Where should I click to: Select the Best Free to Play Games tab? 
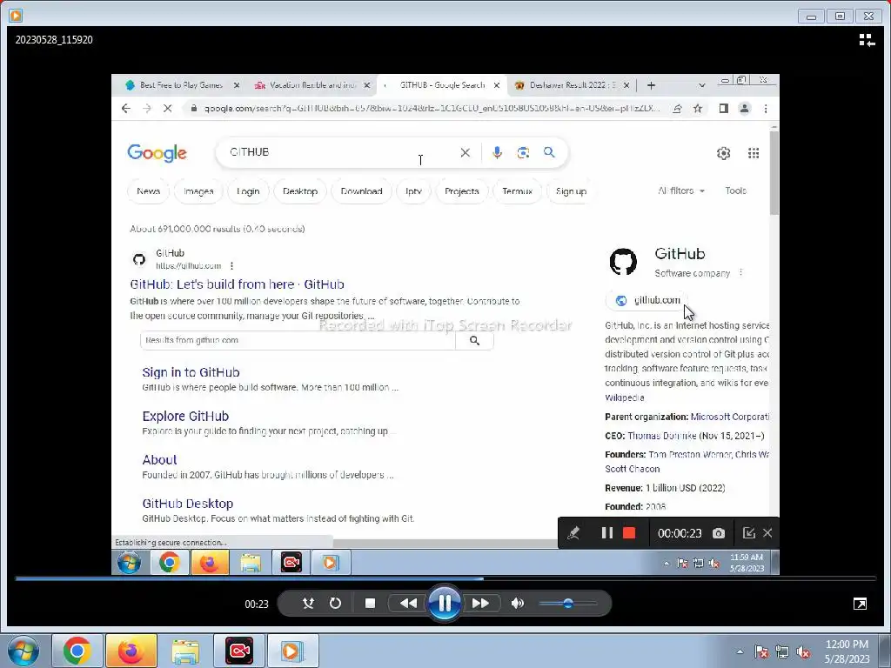point(181,85)
